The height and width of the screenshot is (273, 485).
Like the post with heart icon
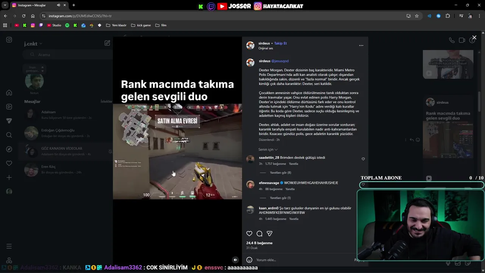pos(249,234)
